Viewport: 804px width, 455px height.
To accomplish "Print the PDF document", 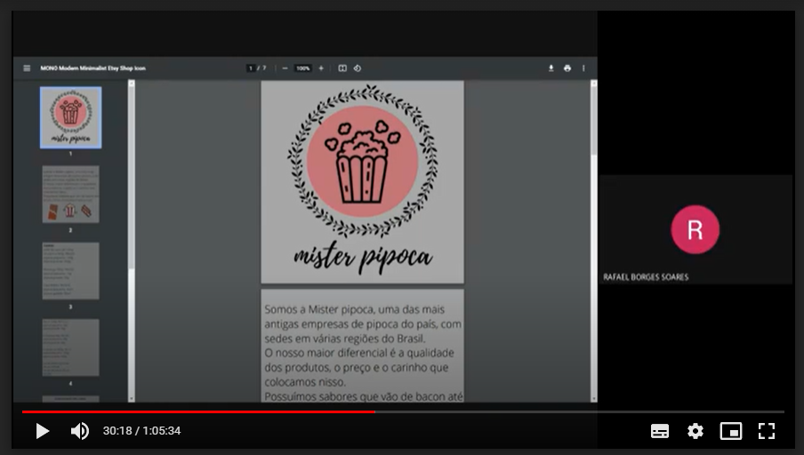I will [x=567, y=68].
